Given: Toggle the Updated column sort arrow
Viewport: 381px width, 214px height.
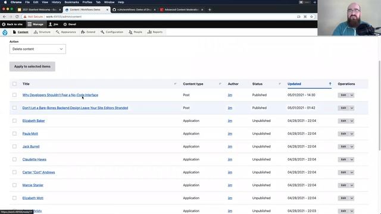Looking at the screenshot, I should [x=330, y=84].
